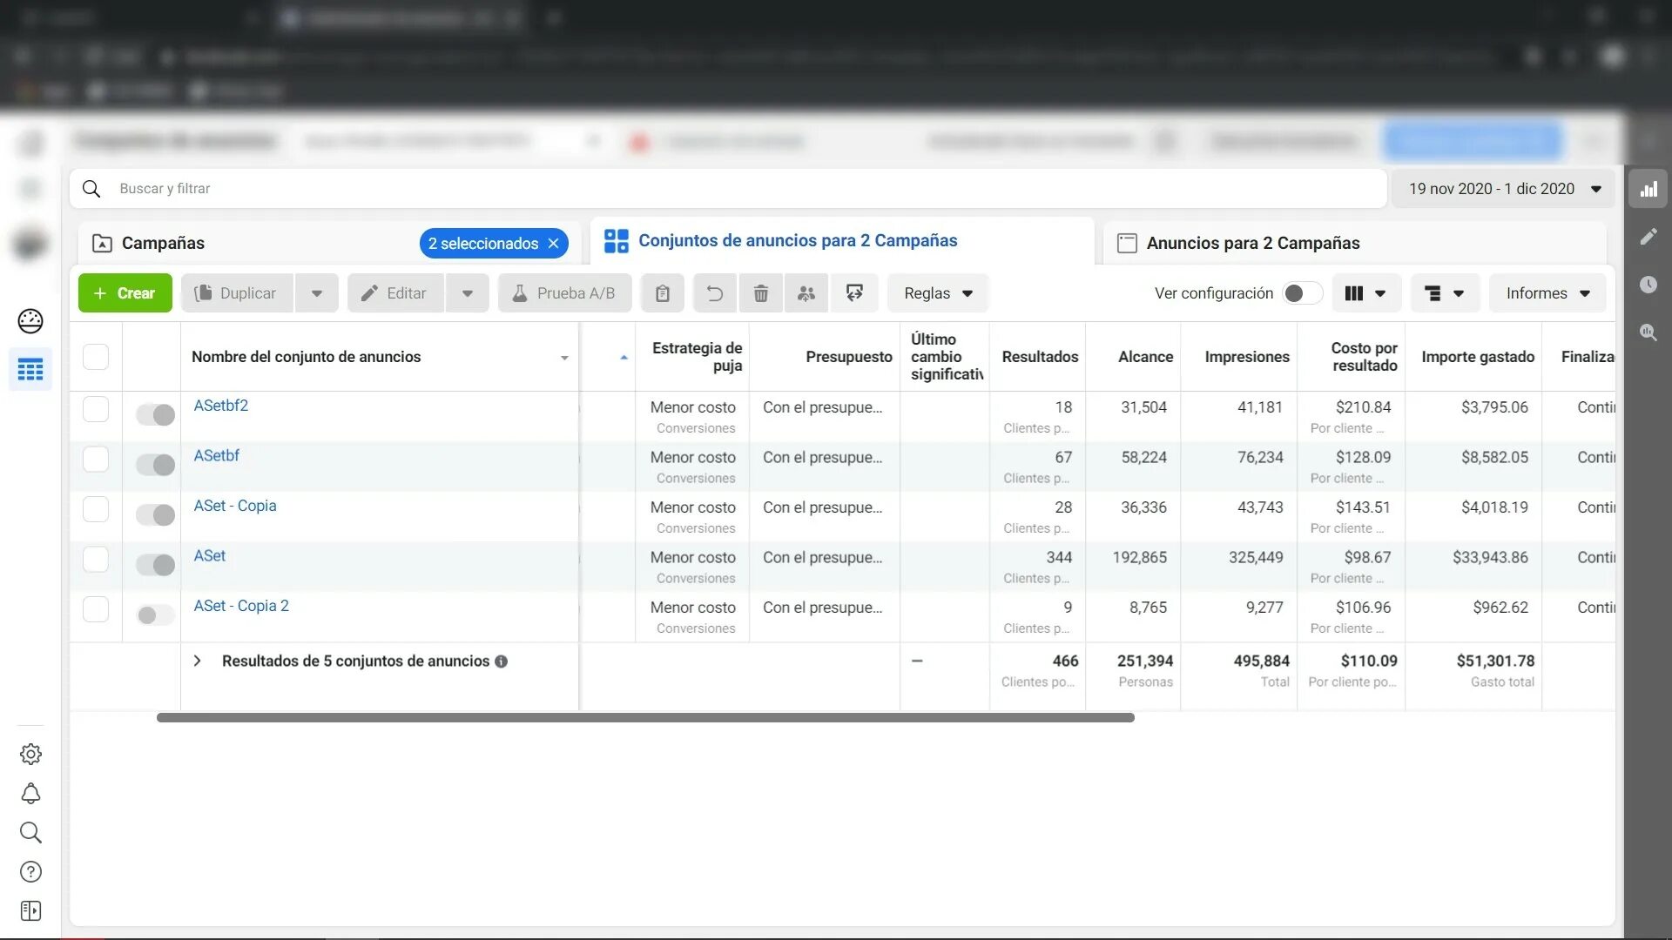Switch to Anuncios para 2 Campañas tab
Image resolution: width=1672 pixels, height=940 pixels.
pos(1252,243)
